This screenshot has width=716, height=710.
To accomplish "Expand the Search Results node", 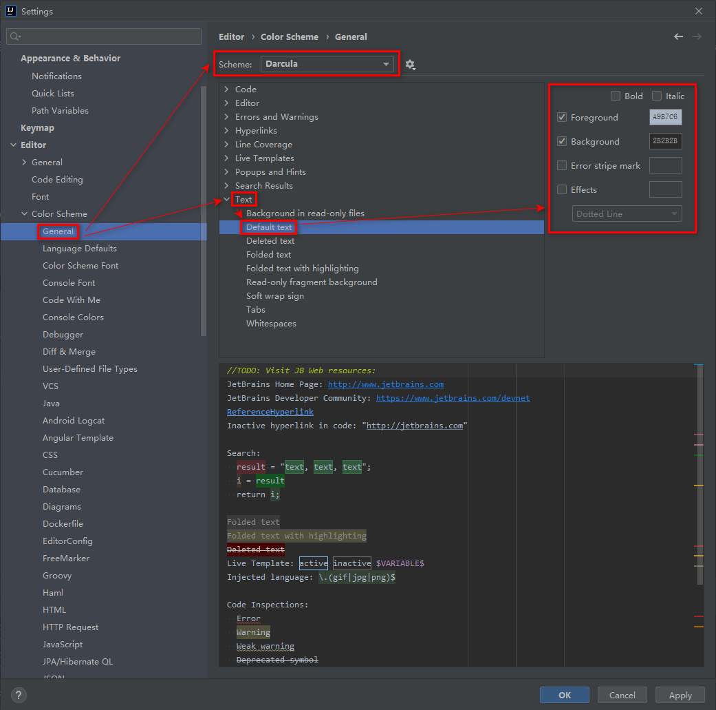I will (226, 186).
